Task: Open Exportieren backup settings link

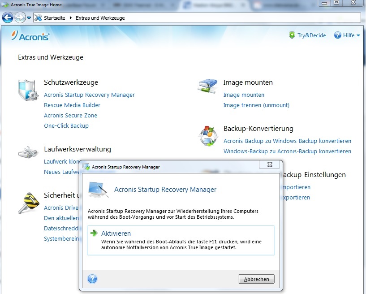Action: tap(297, 198)
